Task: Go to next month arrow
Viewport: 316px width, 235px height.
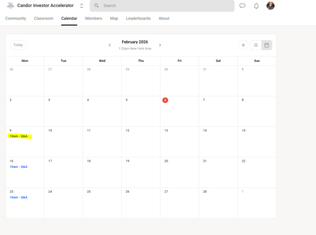Action: point(160,45)
